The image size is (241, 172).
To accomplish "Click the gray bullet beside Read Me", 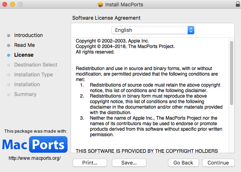I will tap(9, 45).
